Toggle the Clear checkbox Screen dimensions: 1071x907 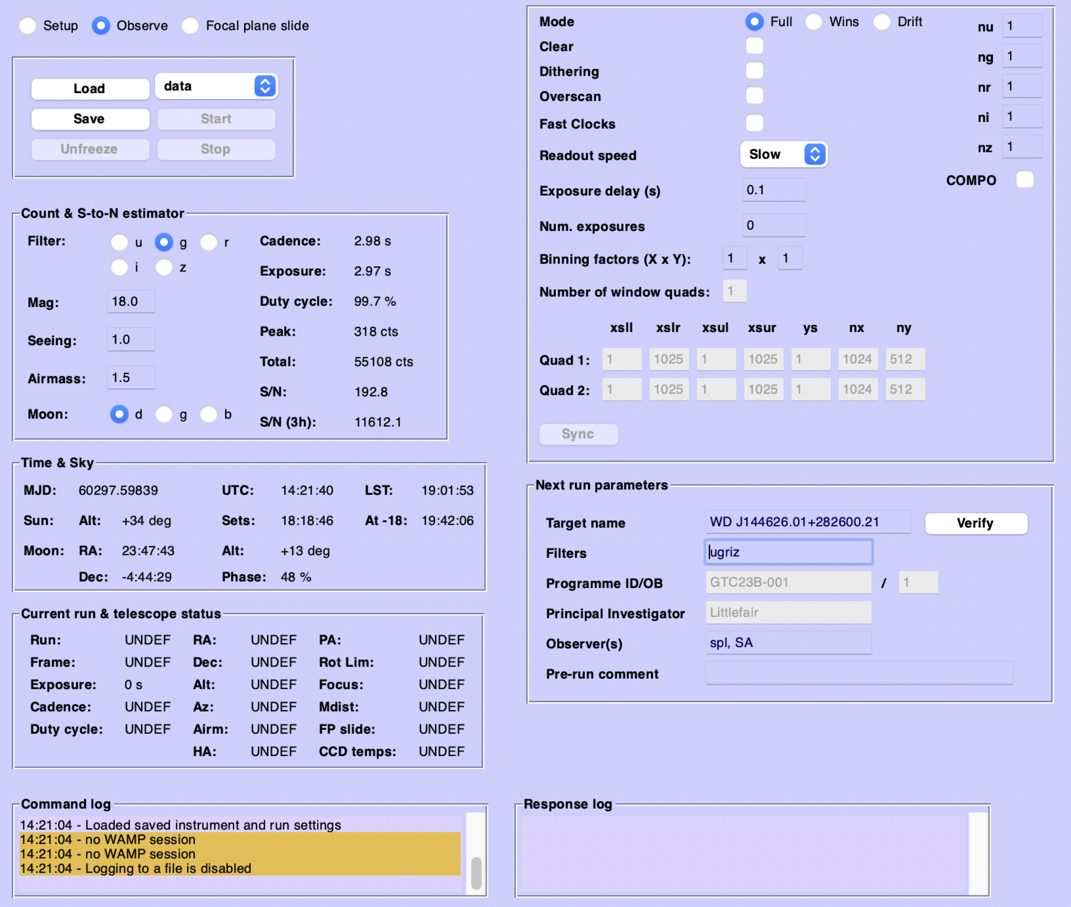click(754, 45)
